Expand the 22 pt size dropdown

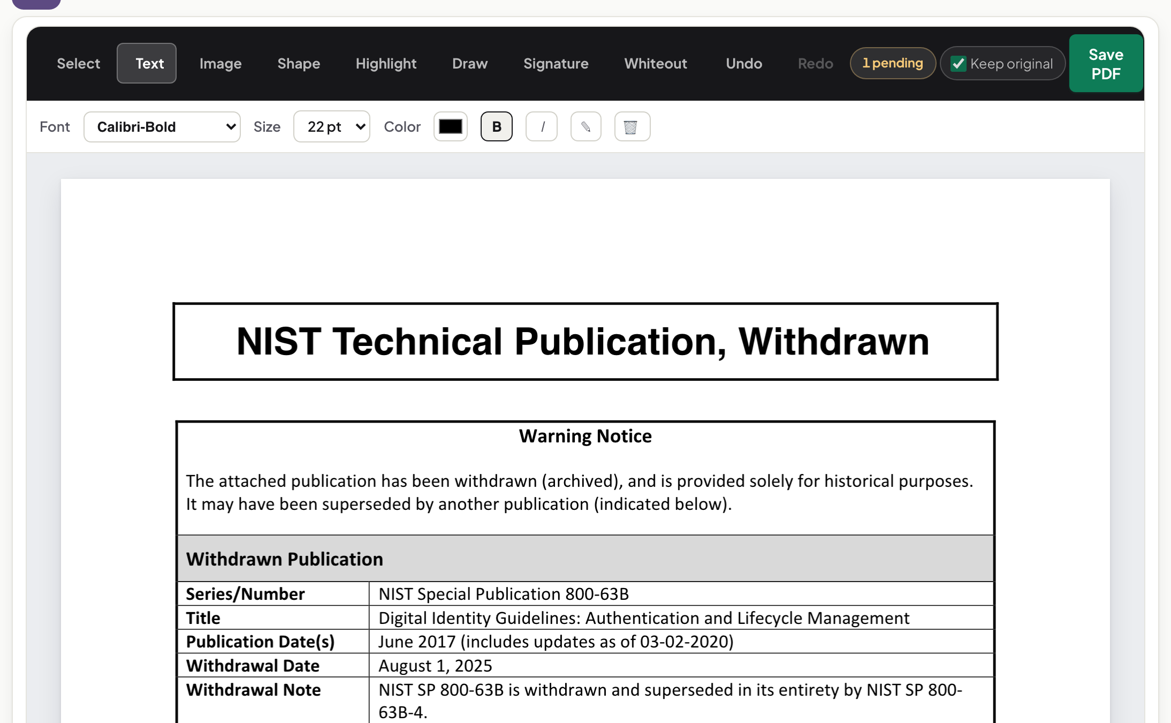pos(332,127)
